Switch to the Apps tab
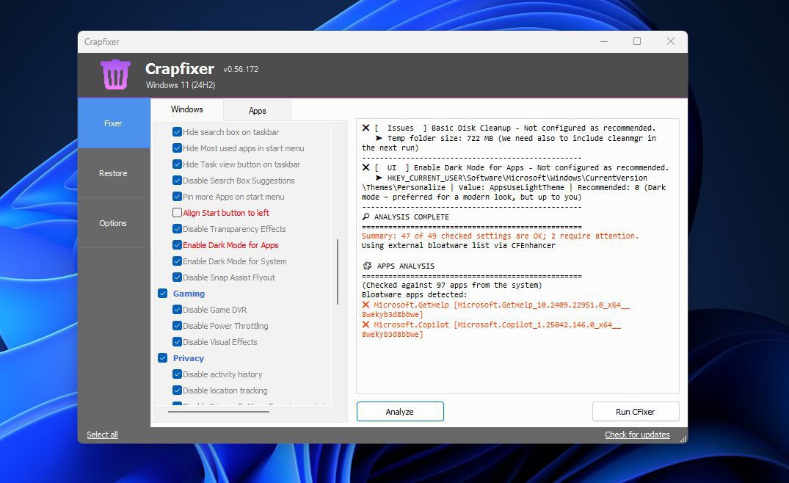The image size is (789, 483). click(257, 110)
